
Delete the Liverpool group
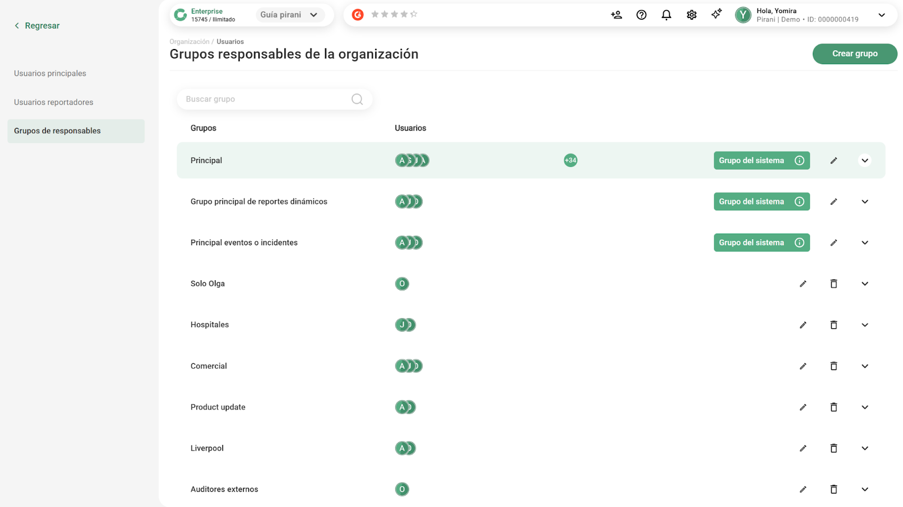coord(834,448)
